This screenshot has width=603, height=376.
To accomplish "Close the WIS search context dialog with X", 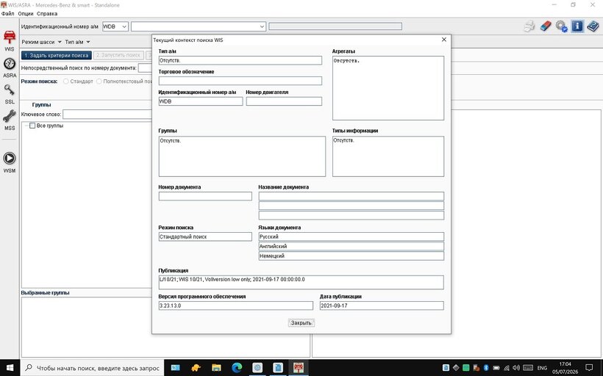I will tap(443, 40).
